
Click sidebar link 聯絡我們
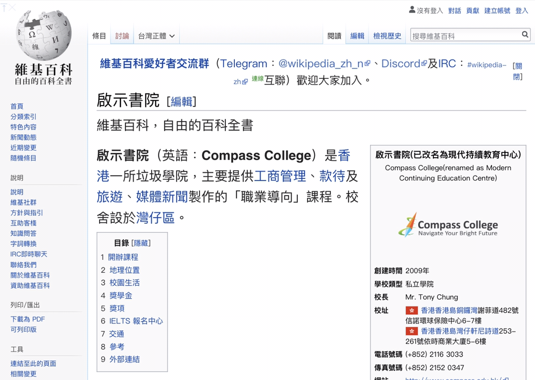click(x=23, y=264)
